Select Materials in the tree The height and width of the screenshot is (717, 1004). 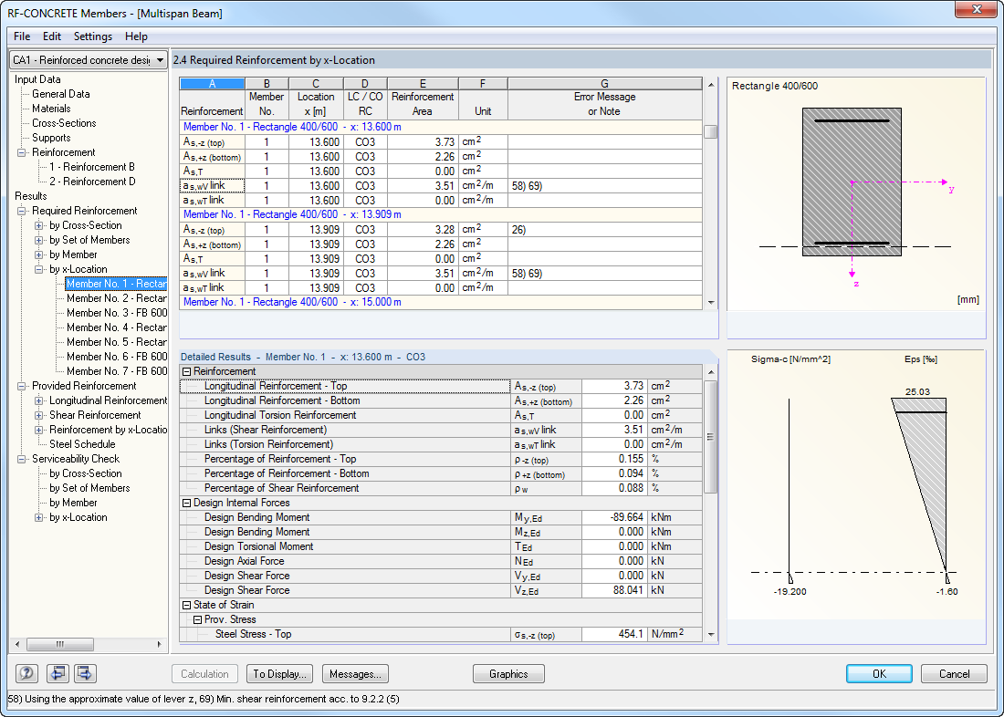[x=51, y=109]
